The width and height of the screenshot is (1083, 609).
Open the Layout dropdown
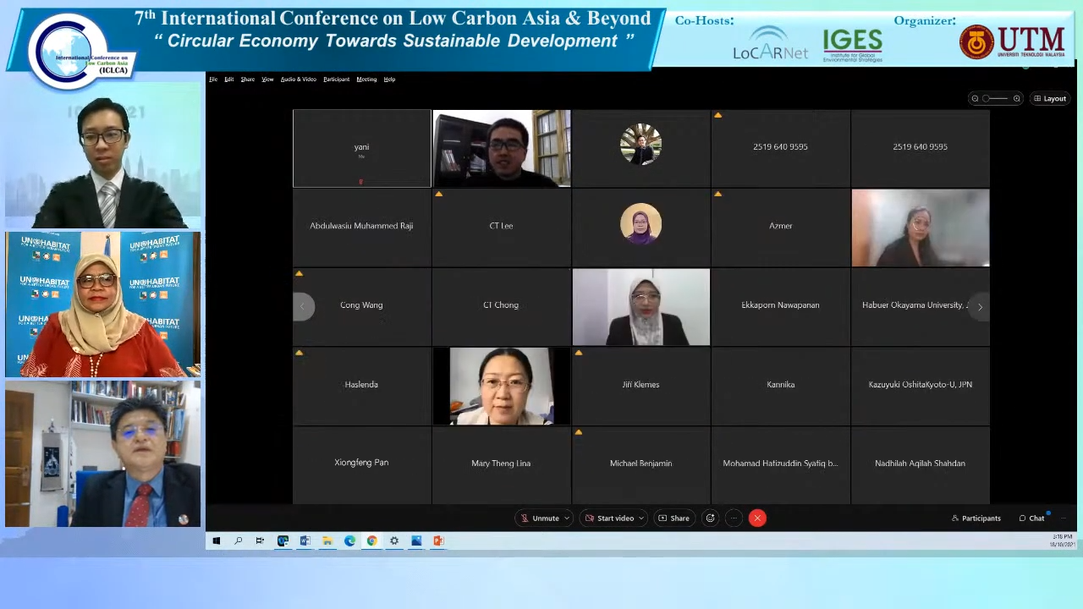(x=1050, y=99)
